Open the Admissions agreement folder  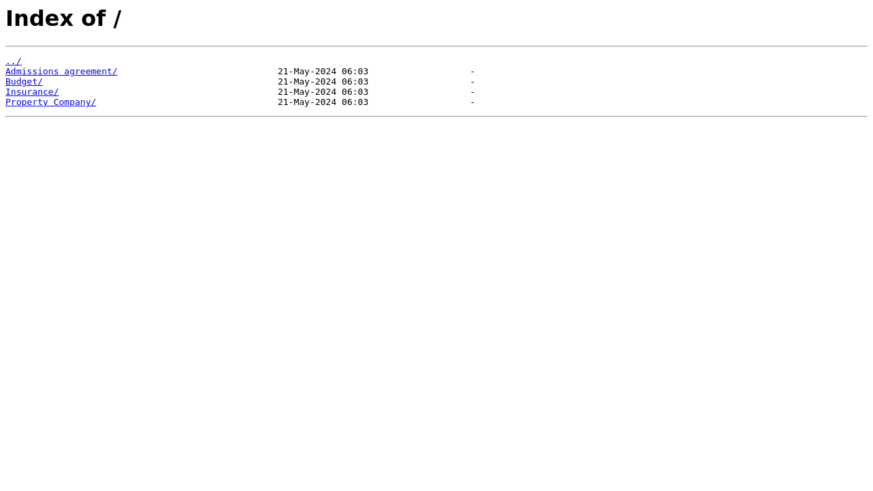61,72
